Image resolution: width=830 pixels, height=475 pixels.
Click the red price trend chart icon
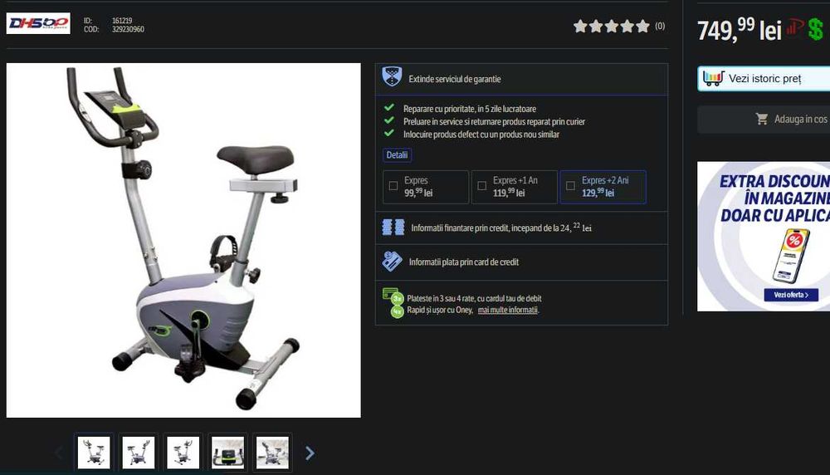pyautogui.click(x=794, y=27)
